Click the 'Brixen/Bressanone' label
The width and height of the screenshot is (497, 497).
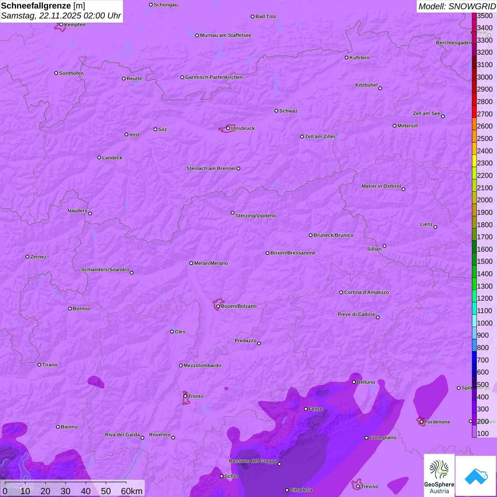click(293, 253)
